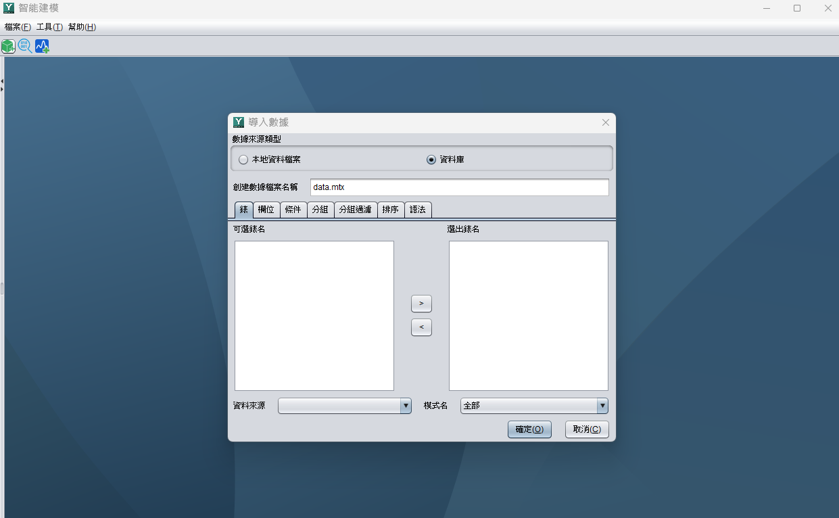This screenshot has height=518, width=839.
Task: Open the 模式名 dropdown showing 全部
Action: (601, 405)
